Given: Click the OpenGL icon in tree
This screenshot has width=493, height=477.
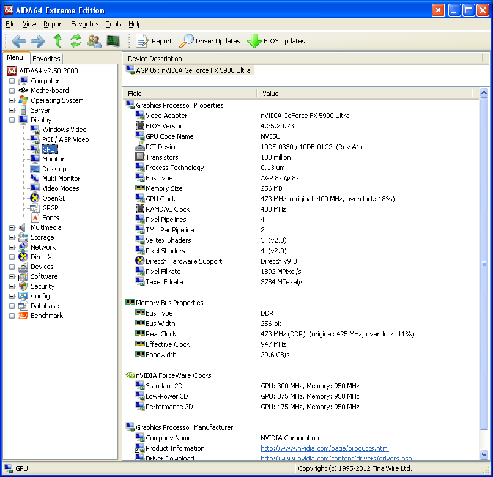Looking at the screenshot, I should coord(35,198).
